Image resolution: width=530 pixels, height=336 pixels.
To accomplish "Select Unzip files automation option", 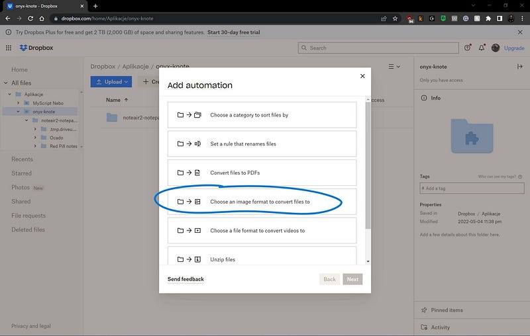I will coord(262,256).
